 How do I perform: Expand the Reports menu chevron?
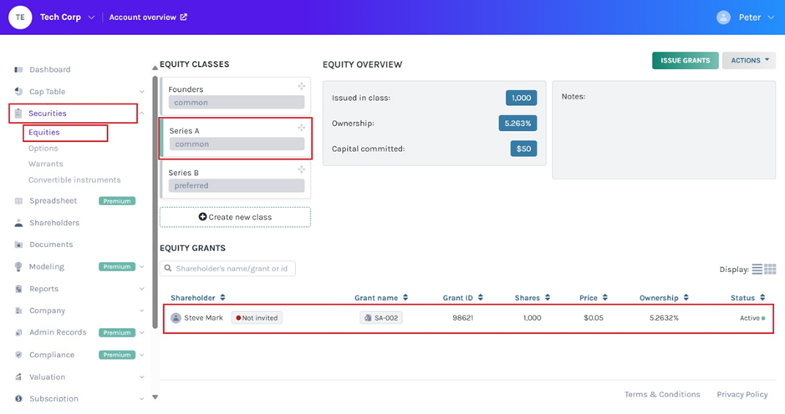click(x=141, y=289)
